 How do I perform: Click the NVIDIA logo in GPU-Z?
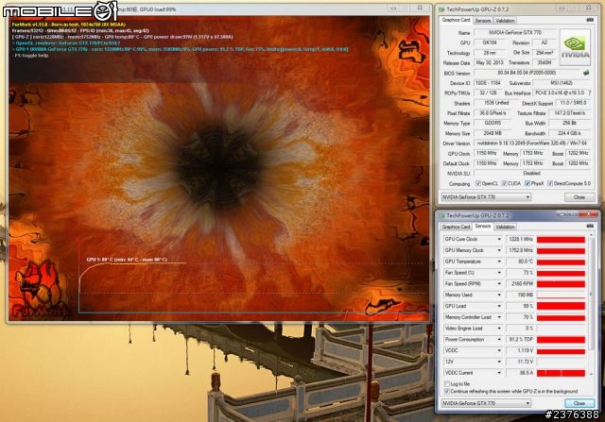tap(576, 47)
